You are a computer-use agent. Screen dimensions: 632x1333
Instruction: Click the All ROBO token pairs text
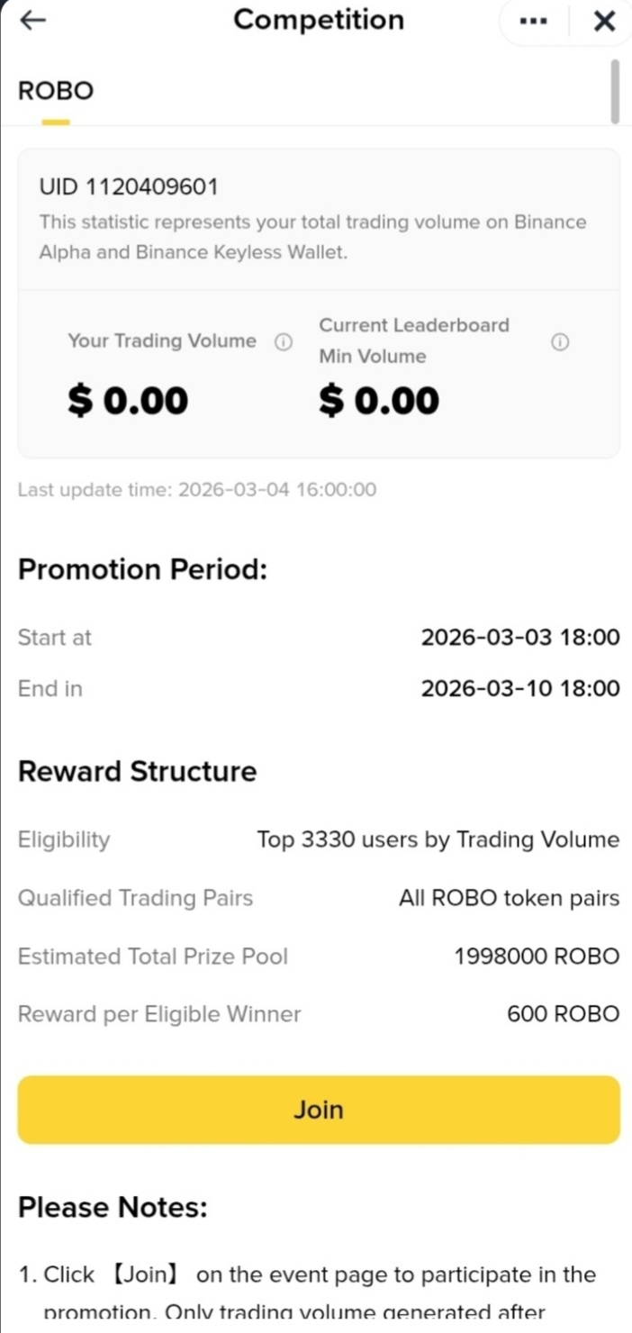510,898
